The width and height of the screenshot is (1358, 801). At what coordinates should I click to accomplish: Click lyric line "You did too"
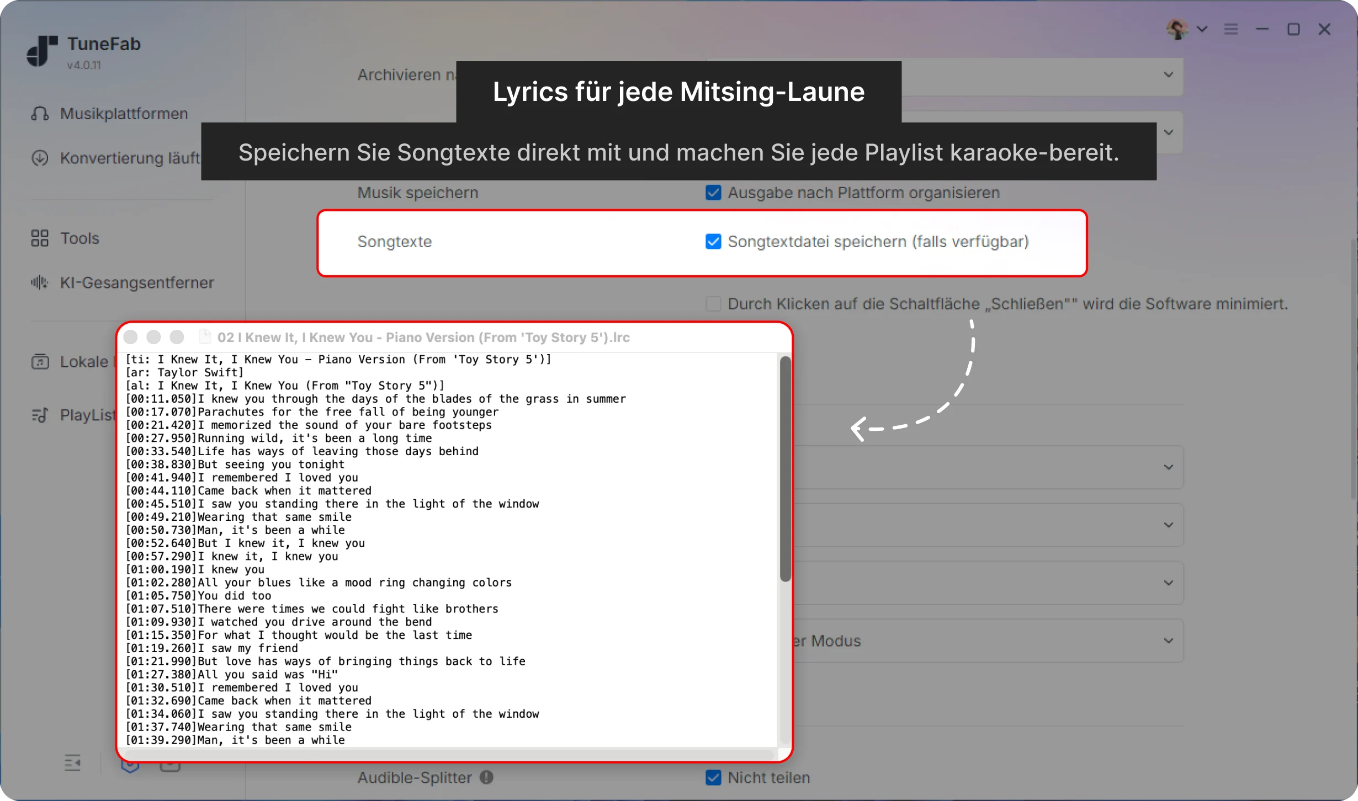click(x=198, y=596)
